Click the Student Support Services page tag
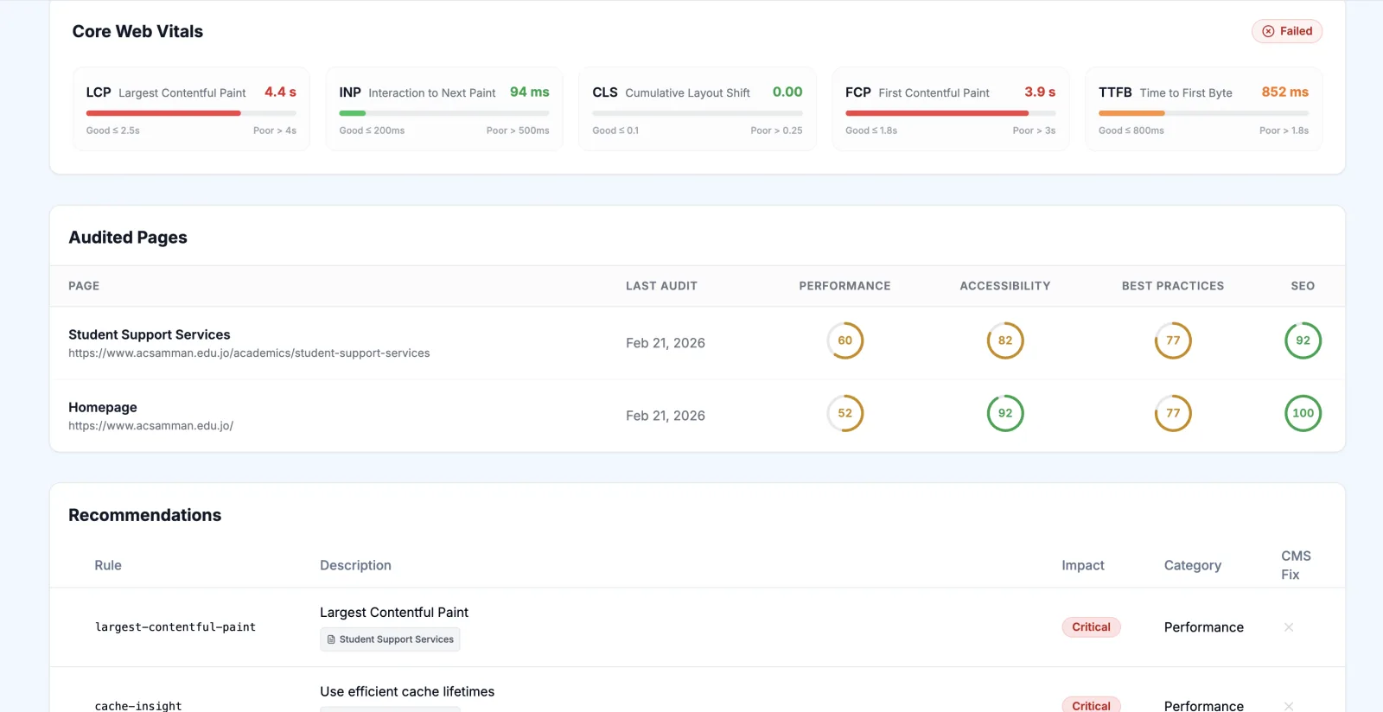Viewport: 1383px width, 712px height. [390, 639]
